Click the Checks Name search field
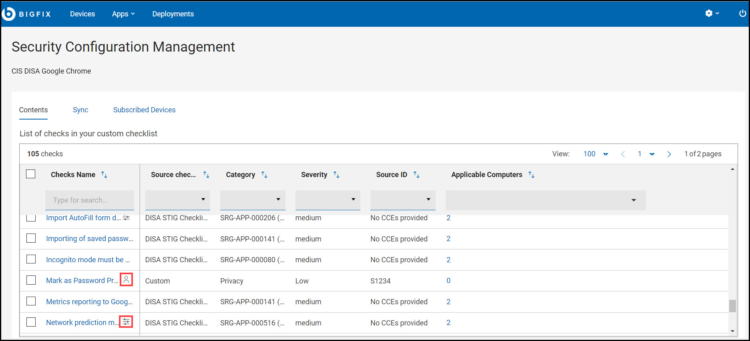This screenshot has height=341, width=750. coord(90,200)
